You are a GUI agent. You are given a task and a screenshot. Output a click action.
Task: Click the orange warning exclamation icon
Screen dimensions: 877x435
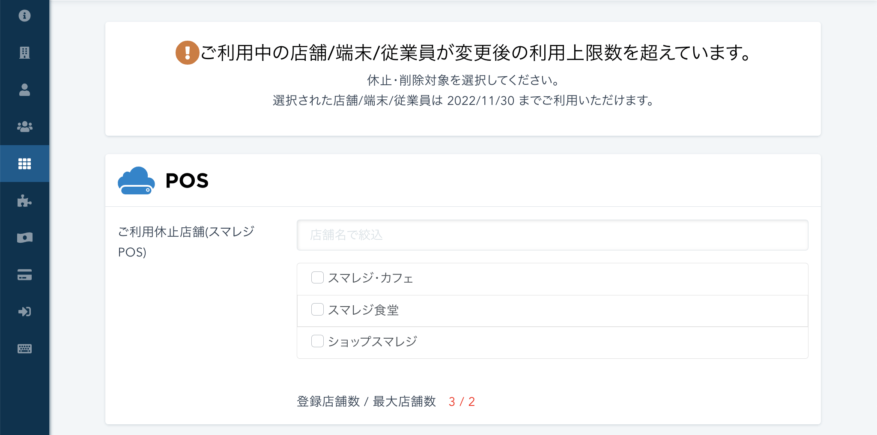(187, 53)
